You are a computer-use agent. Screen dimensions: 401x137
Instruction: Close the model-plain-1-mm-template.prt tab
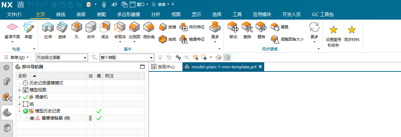pos(260,67)
